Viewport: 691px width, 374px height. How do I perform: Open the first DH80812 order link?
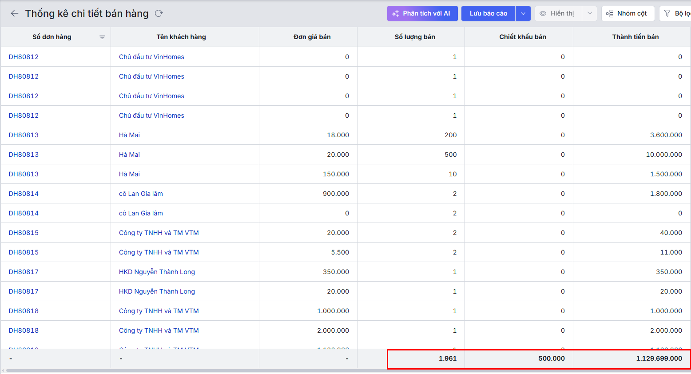24,57
